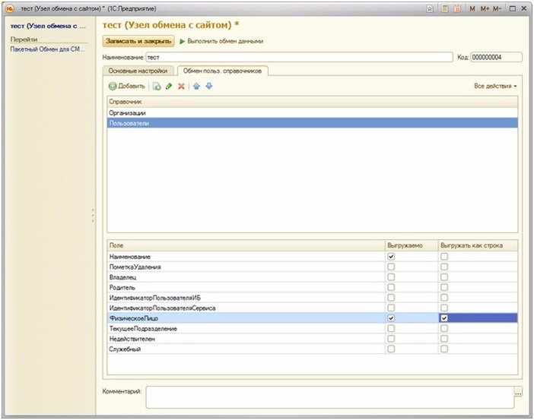
Task: Uncheck Выгружаемо for Наименование field
Action: pyautogui.click(x=391, y=257)
